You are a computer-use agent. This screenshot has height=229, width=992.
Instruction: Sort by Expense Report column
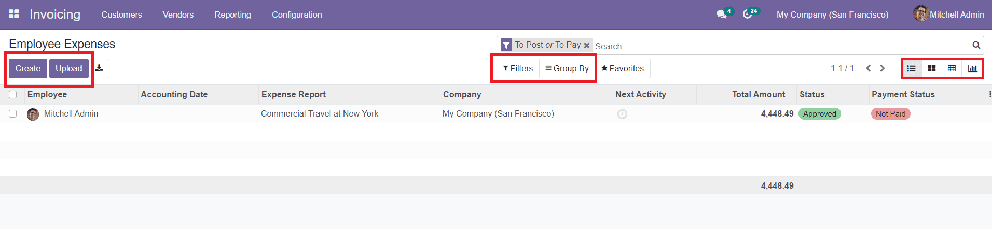pos(294,94)
